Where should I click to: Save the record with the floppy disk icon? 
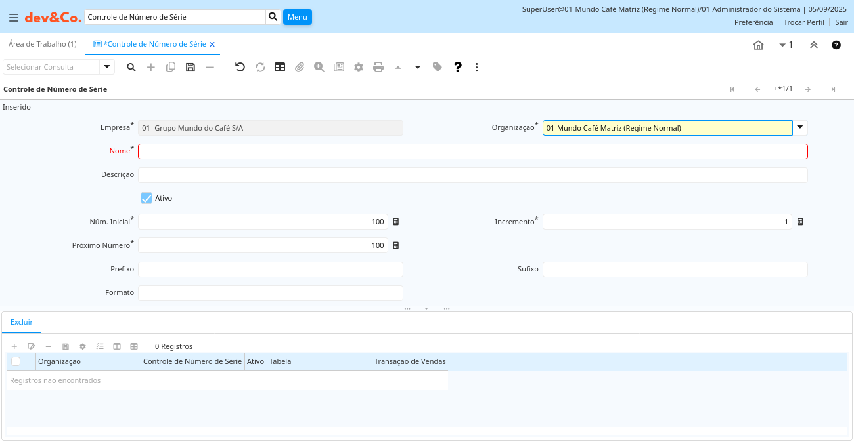(191, 67)
